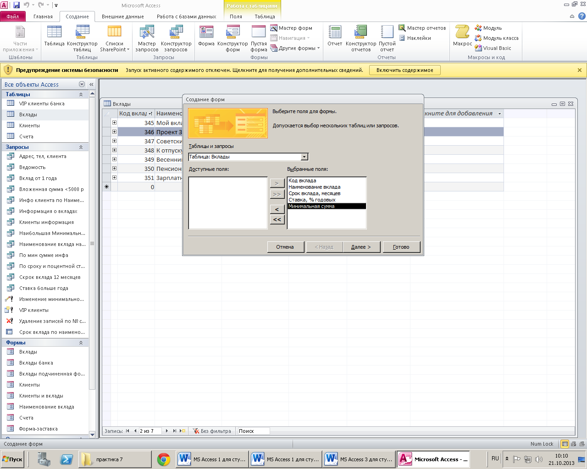
Task: Click the add all fields (>>) button
Action: (277, 194)
